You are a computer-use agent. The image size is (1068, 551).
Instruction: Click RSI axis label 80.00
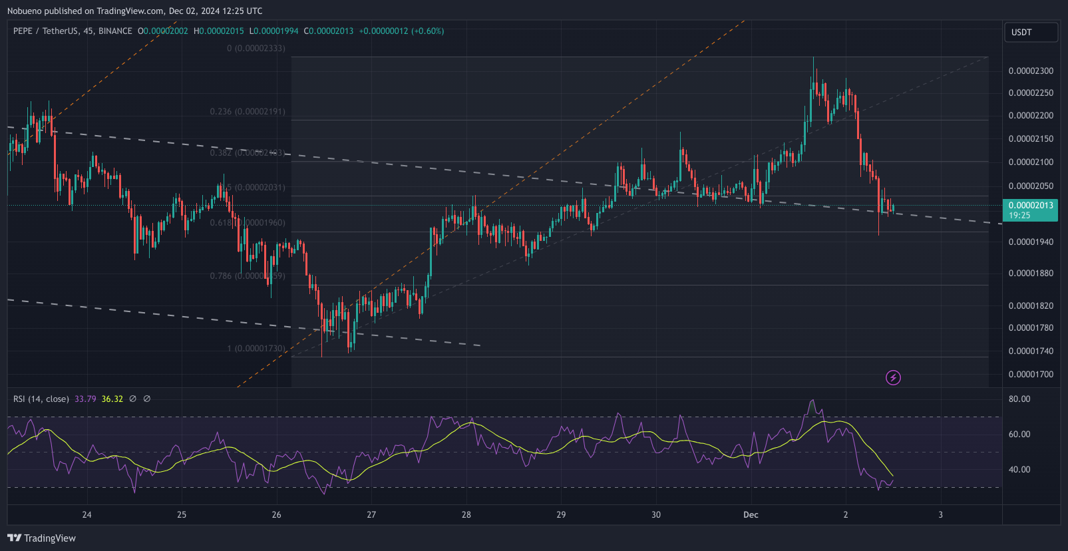point(1019,399)
